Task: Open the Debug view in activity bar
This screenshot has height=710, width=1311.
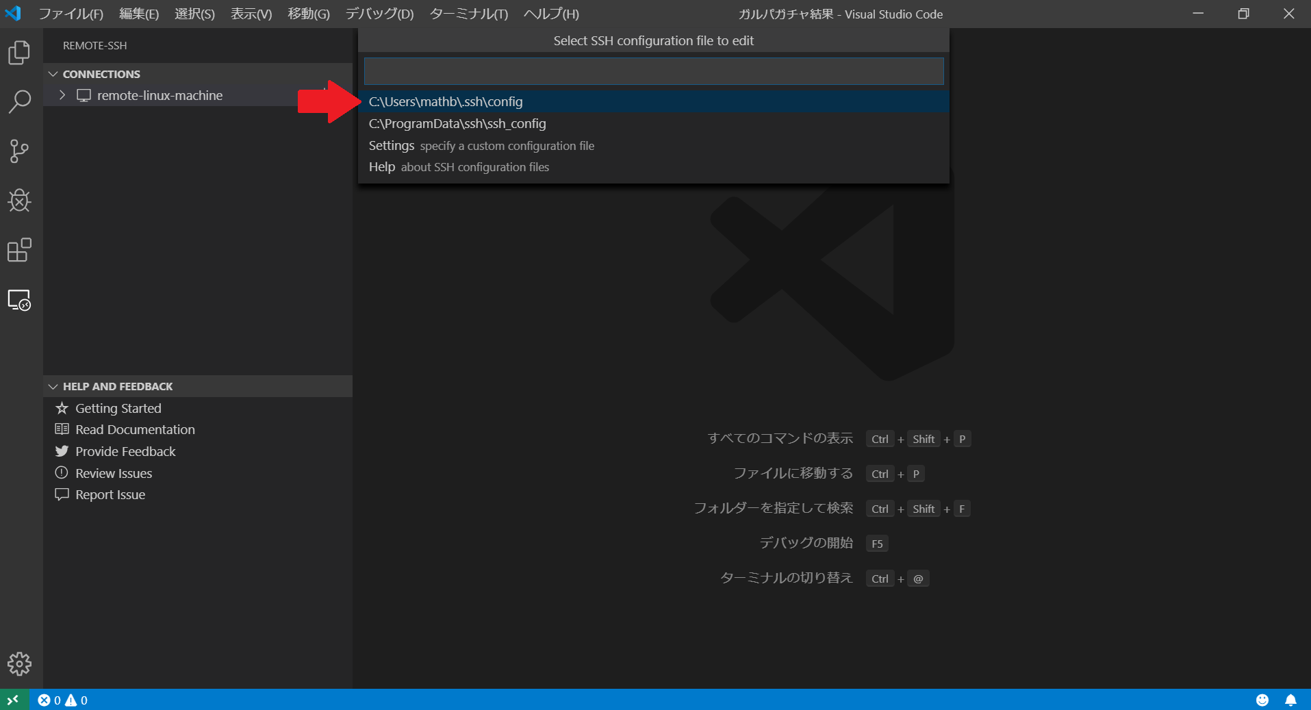Action: pos(19,201)
